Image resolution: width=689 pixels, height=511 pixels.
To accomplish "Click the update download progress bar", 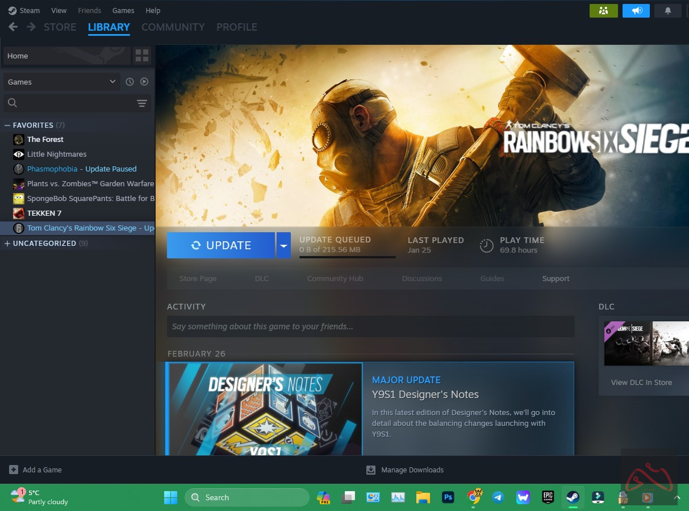I will [347, 257].
